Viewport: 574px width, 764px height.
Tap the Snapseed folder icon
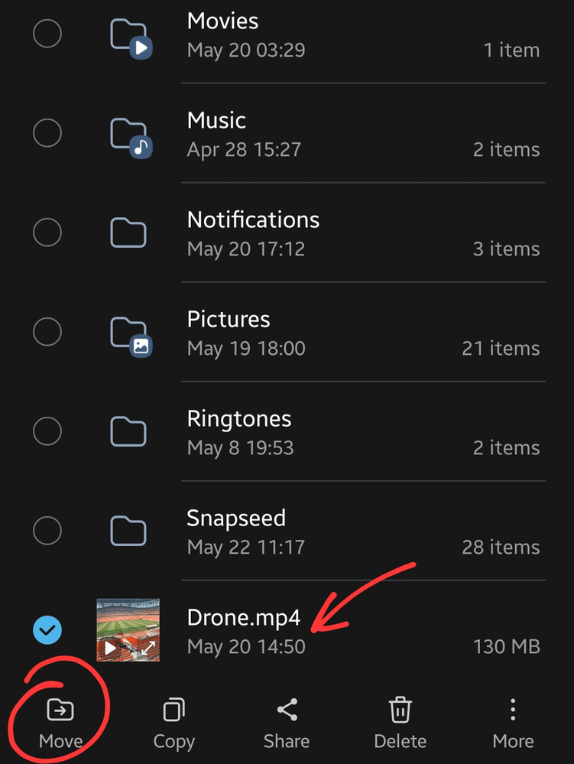click(128, 530)
